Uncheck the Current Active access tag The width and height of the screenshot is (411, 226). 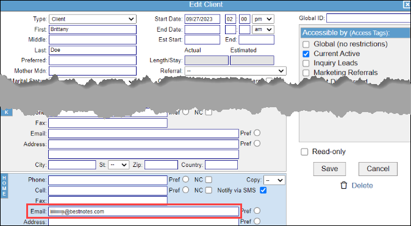306,54
